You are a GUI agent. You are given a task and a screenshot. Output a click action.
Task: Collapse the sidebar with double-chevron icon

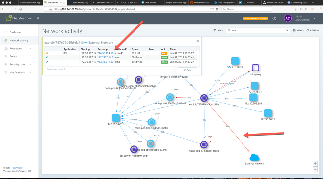[38, 18]
